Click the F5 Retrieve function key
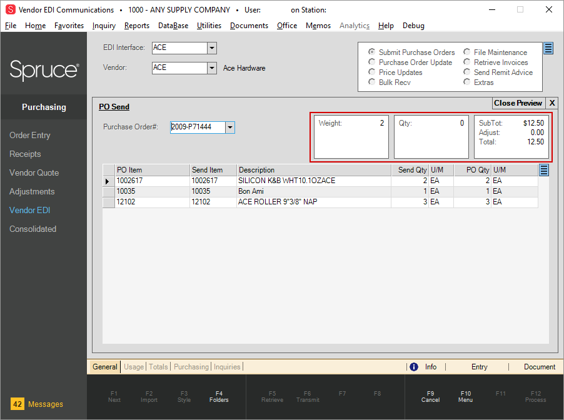The width and height of the screenshot is (564, 420). 272,397
